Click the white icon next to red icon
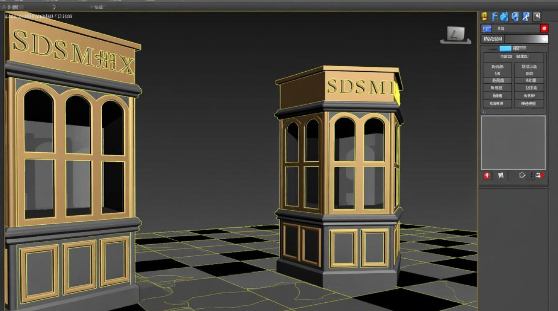This screenshot has height=311, width=558. click(501, 175)
